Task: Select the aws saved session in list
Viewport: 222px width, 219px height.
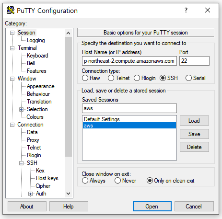Action: click(x=129, y=126)
